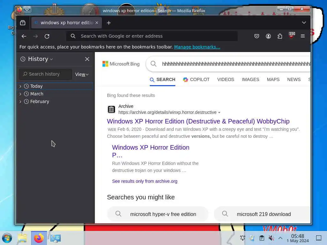327x245 pixels.
Task: Switch to the MAPS tab
Action: tap(273, 79)
